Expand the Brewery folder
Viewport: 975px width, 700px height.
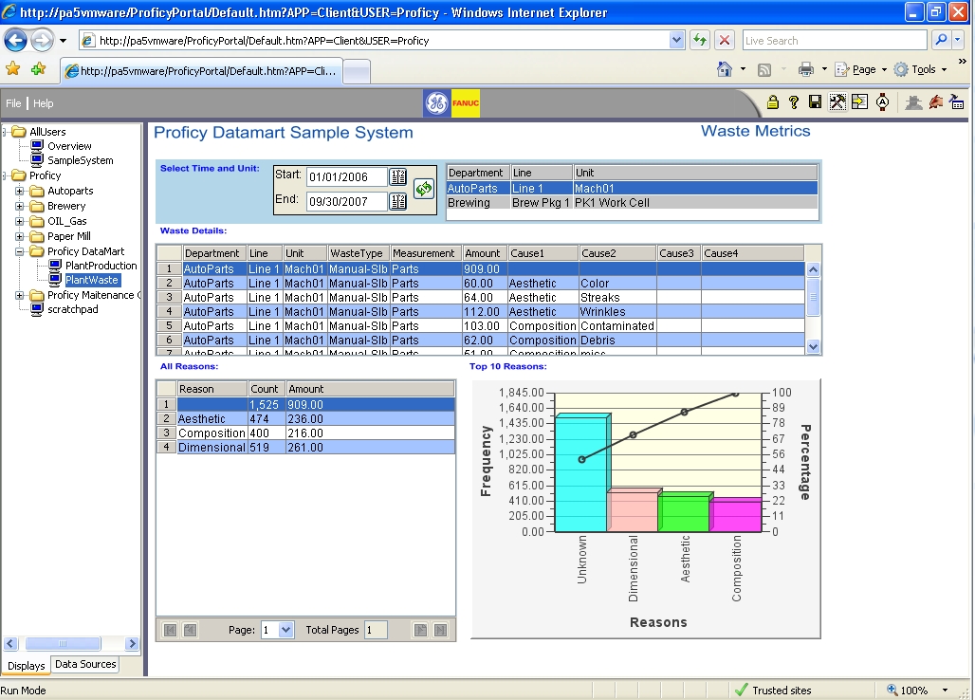(x=19, y=206)
